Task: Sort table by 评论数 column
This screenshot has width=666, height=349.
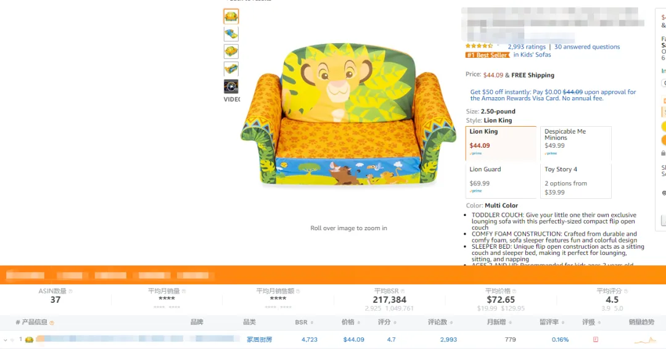Action: tap(440, 323)
